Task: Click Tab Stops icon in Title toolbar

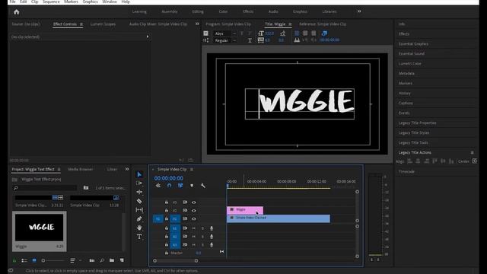Action: pos(297,40)
